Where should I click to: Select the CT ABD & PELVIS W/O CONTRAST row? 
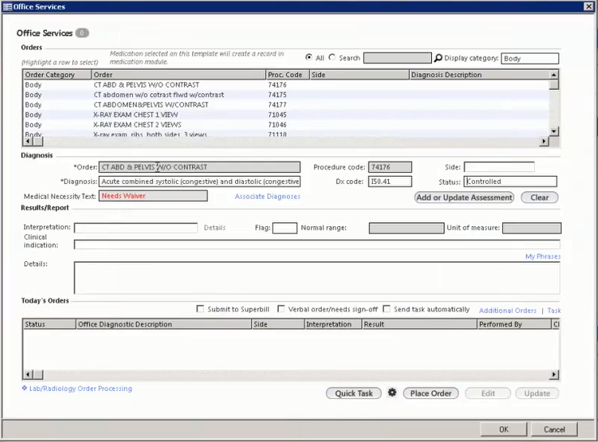click(286, 84)
